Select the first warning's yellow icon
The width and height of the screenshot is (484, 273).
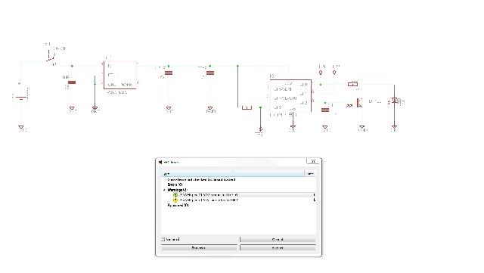click(175, 195)
